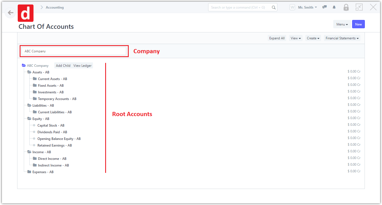Open the Financial Statements dropdown
The height and width of the screenshot is (205, 382).
342,38
